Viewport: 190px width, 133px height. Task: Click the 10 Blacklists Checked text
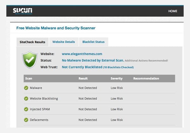click(x=118, y=67)
